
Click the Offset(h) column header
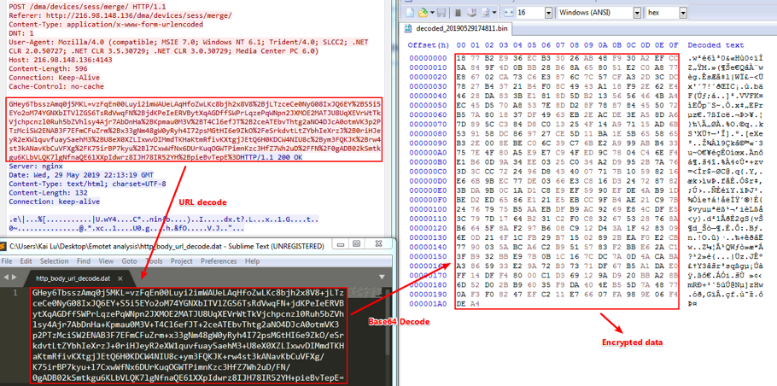tap(427, 45)
